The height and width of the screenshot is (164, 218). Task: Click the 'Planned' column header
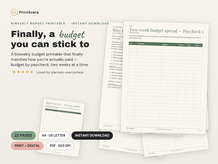click(x=181, y=45)
